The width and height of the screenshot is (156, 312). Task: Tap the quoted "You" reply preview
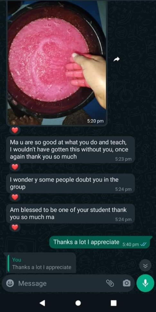pos(41,263)
